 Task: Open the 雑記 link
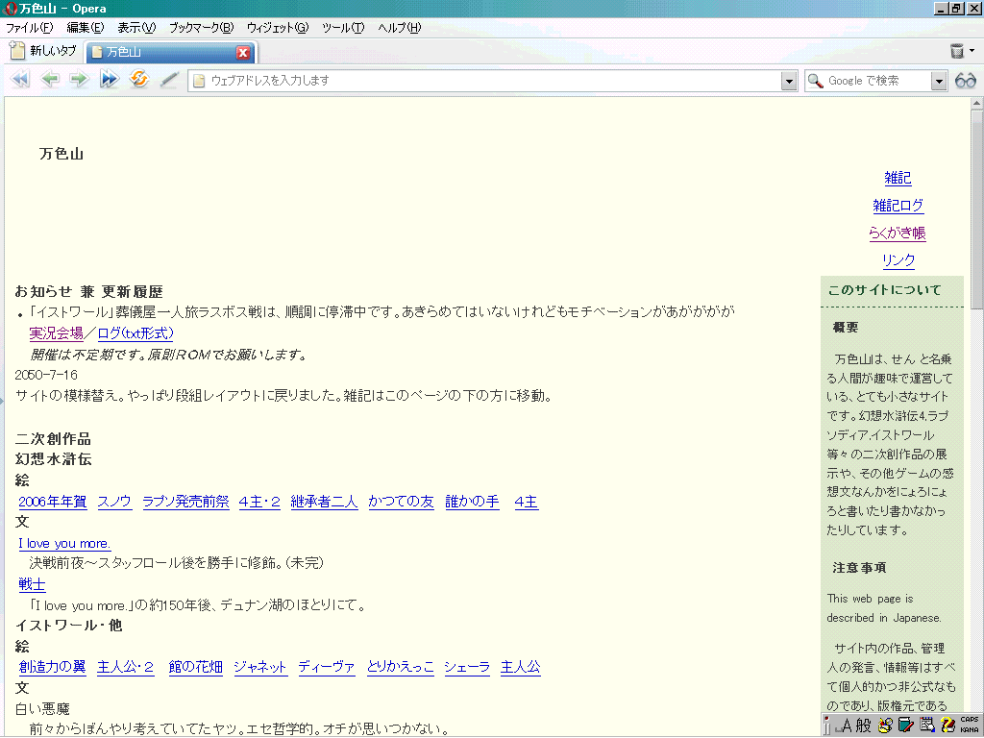click(x=898, y=178)
